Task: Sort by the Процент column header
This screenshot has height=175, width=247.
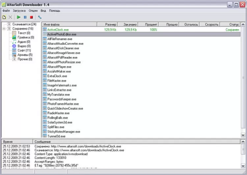Action: 148,24
